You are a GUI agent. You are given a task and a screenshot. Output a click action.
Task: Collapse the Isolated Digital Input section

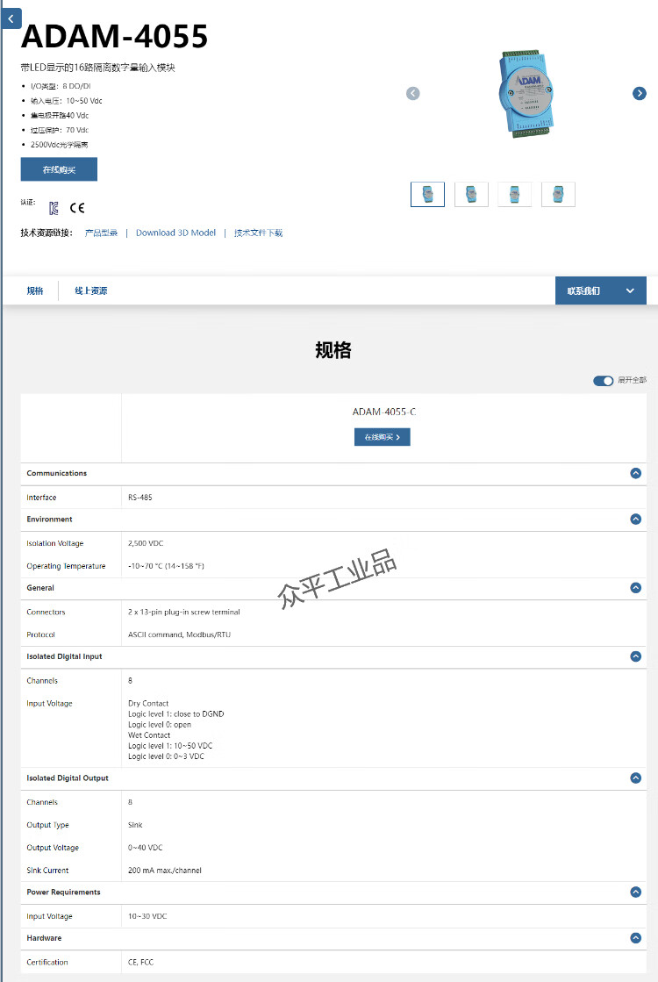click(x=636, y=656)
